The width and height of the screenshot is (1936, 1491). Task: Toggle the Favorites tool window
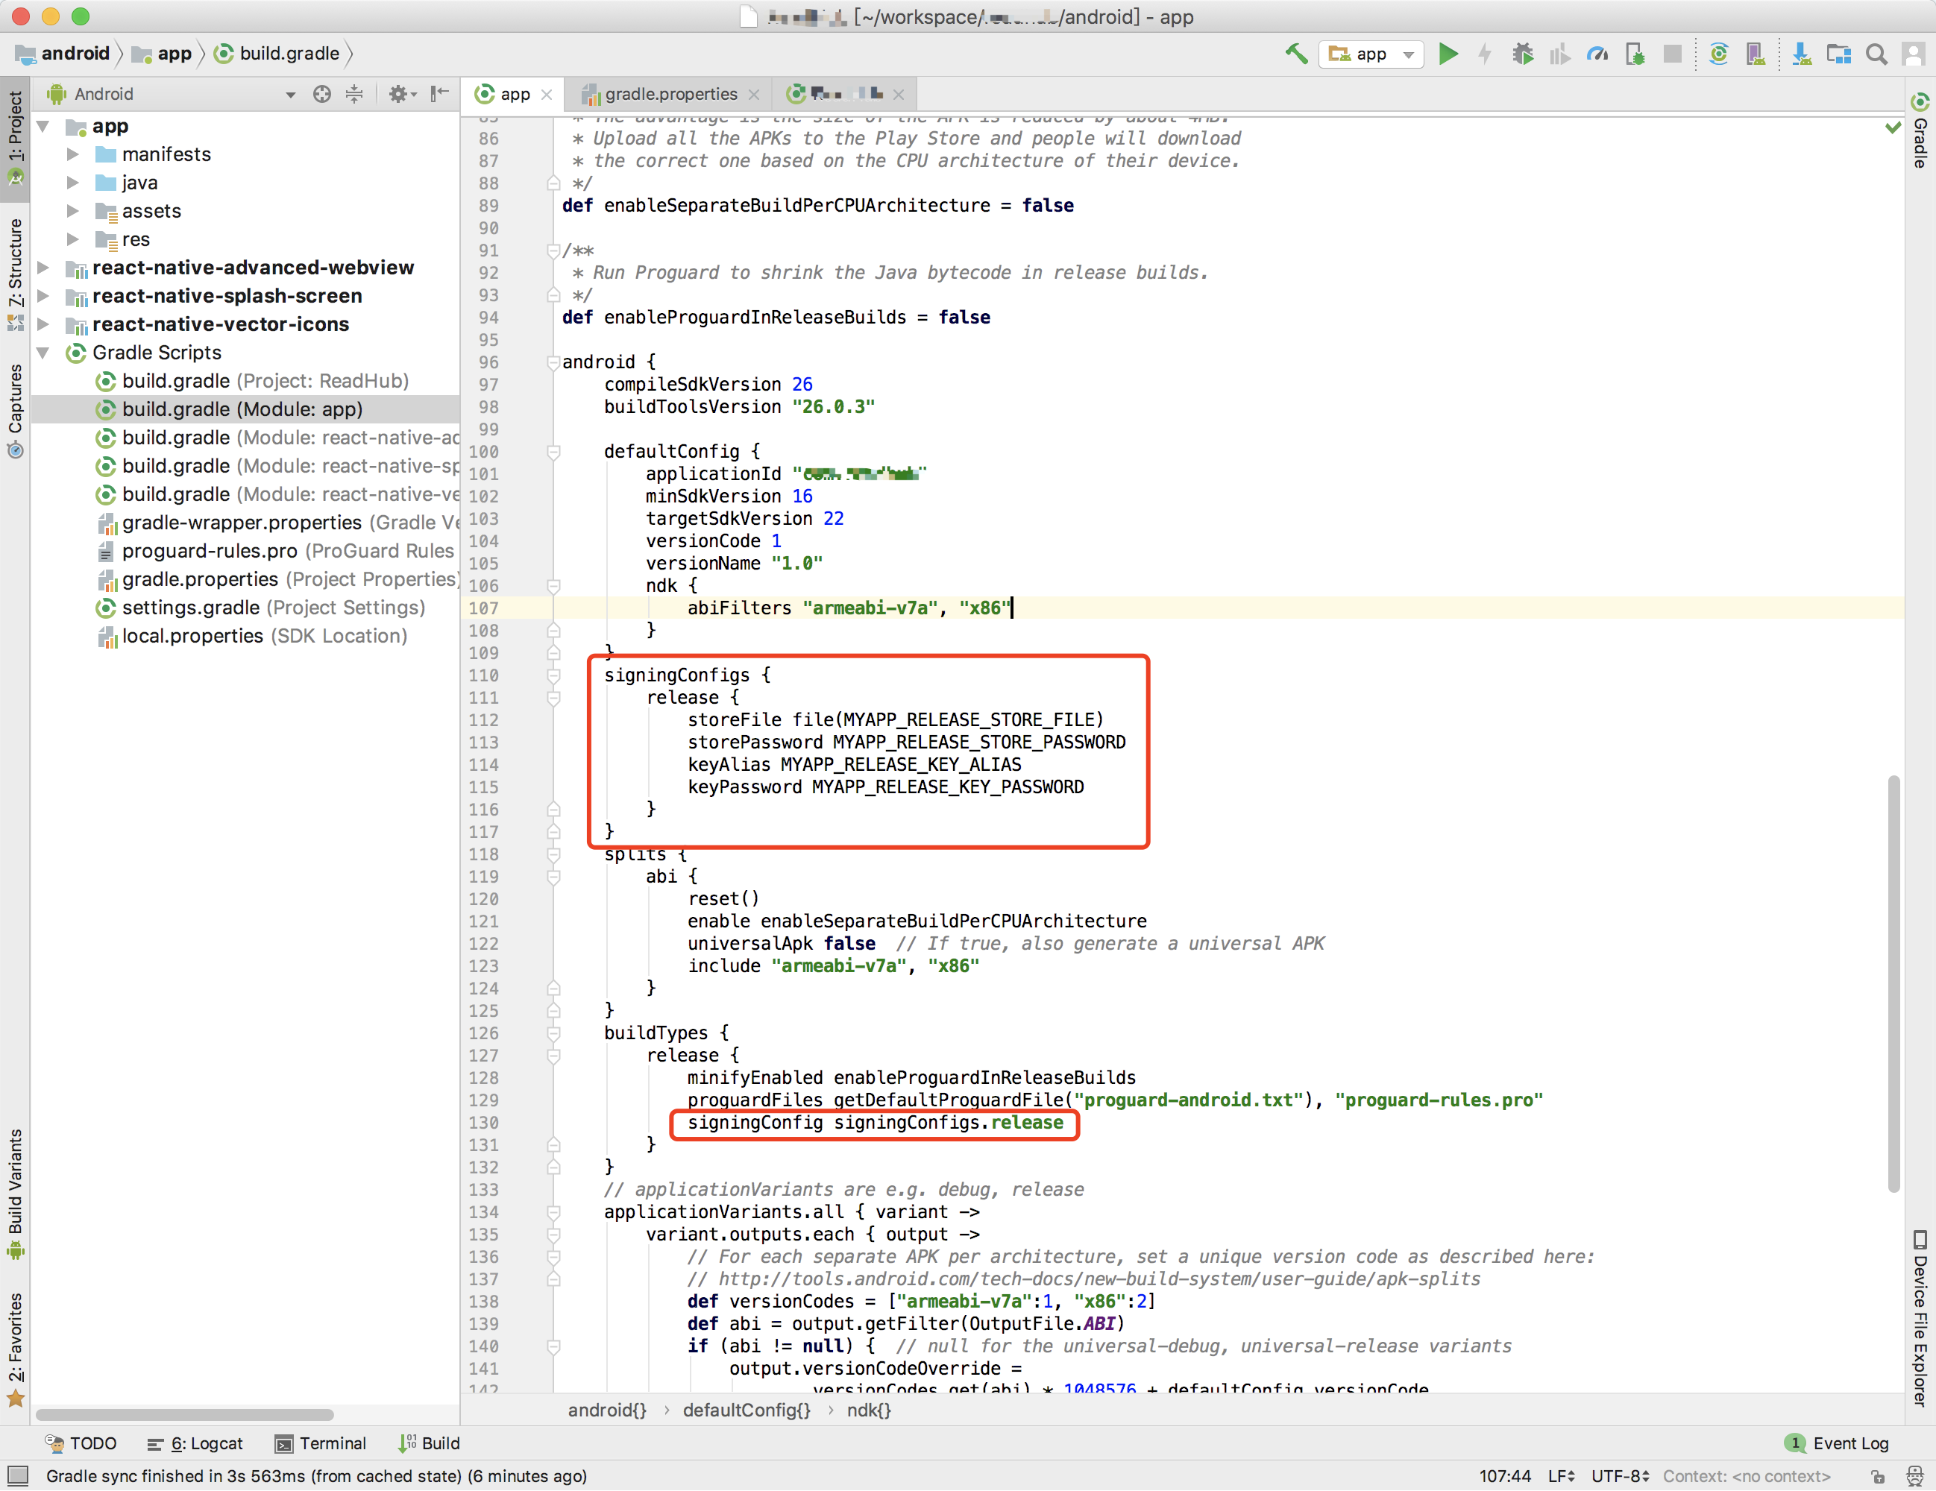pos(15,1351)
